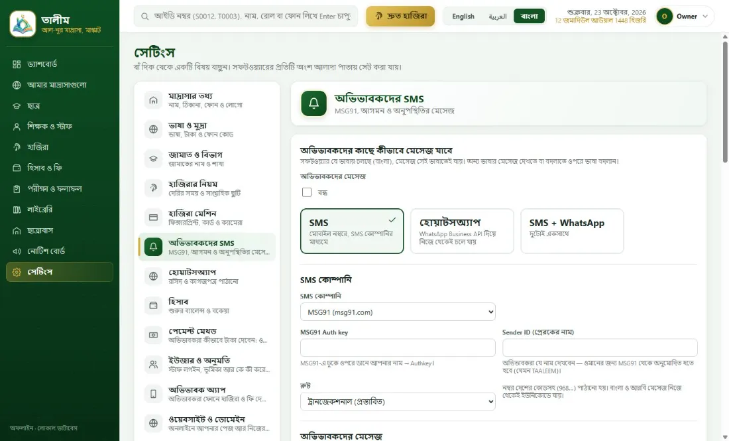
Task: Click the heading SMS কোম্পানি
Action: pyautogui.click(x=326, y=280)
